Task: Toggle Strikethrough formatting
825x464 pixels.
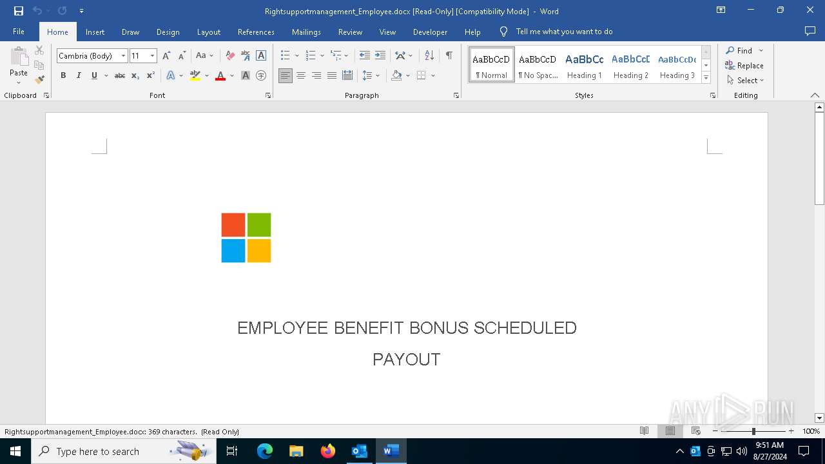Action: pos(120,75)
